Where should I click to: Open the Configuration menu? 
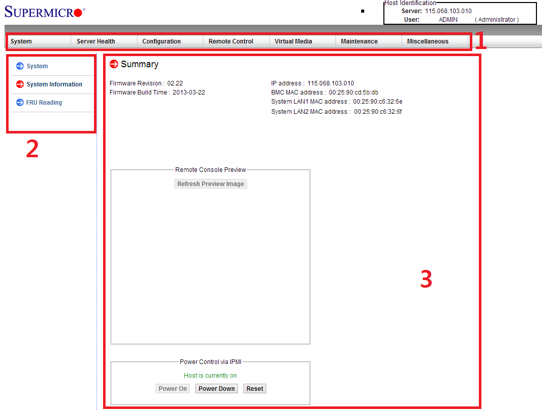[x=162, y=41]
